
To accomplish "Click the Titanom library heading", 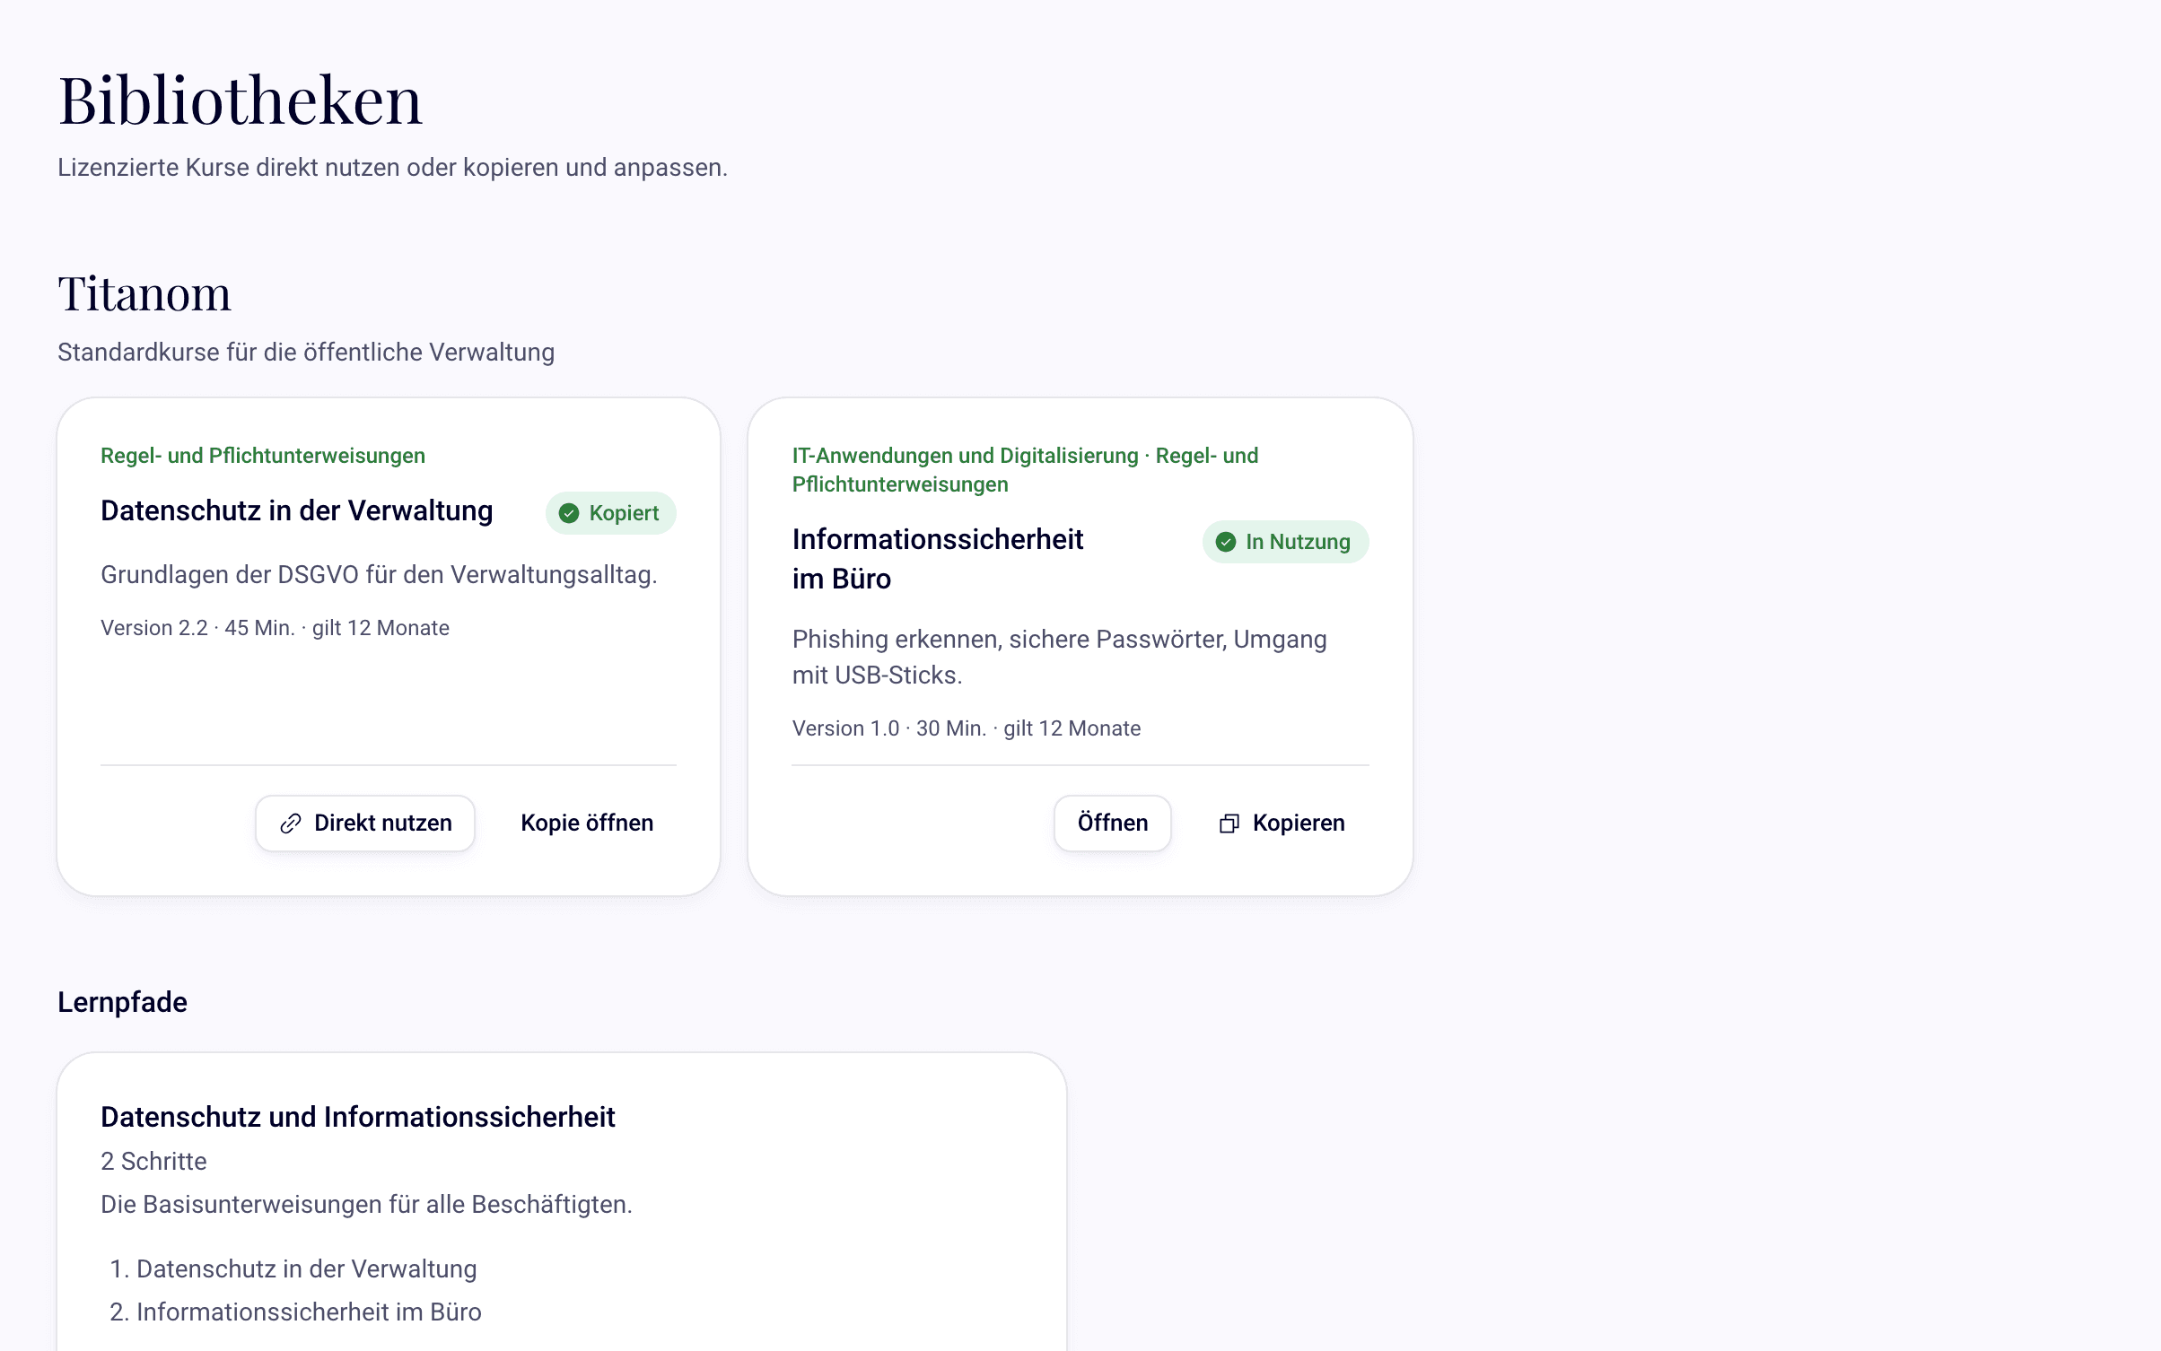I will pyautogui.click(x=144, y=293).
